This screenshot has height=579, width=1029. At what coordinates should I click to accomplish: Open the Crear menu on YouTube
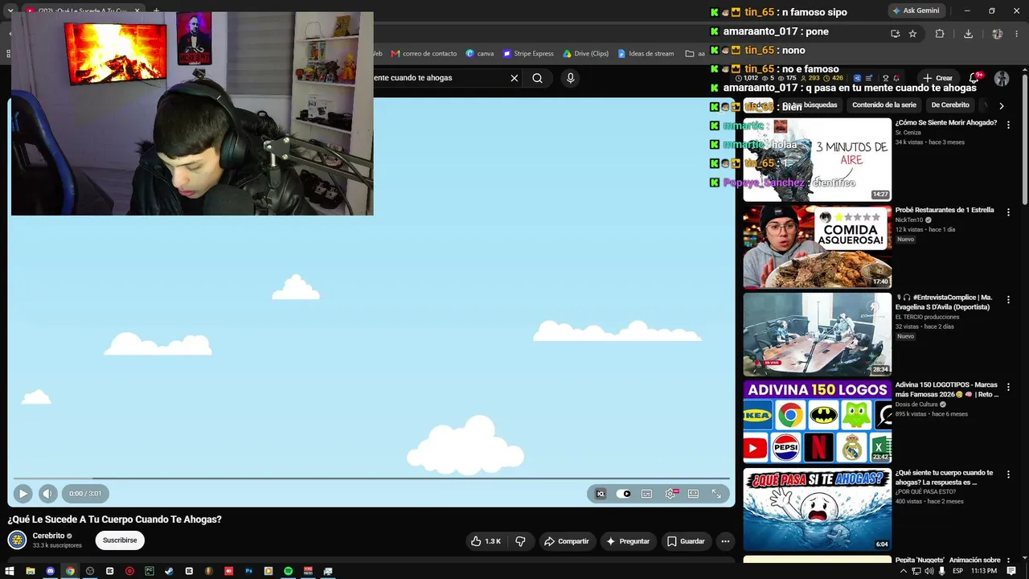click(x=937, y=78)
